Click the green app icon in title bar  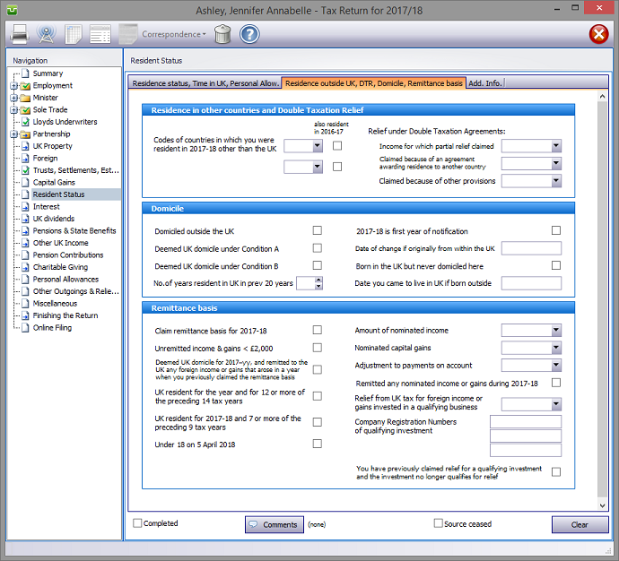coord(13,10)
